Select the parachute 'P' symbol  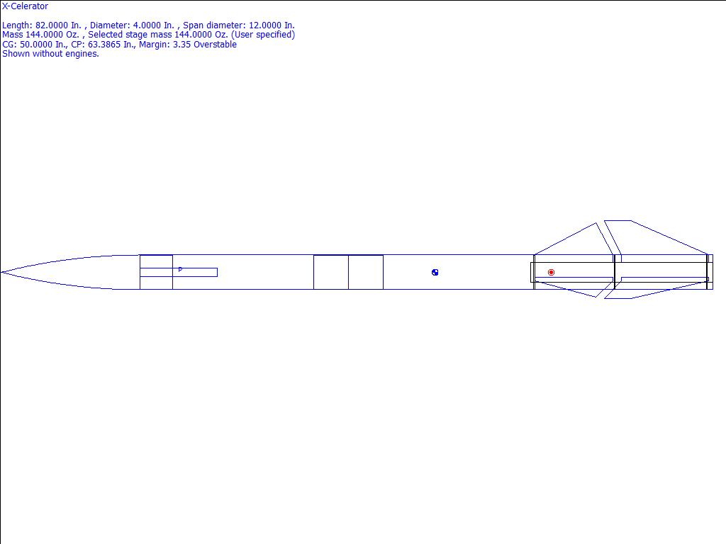180,270
